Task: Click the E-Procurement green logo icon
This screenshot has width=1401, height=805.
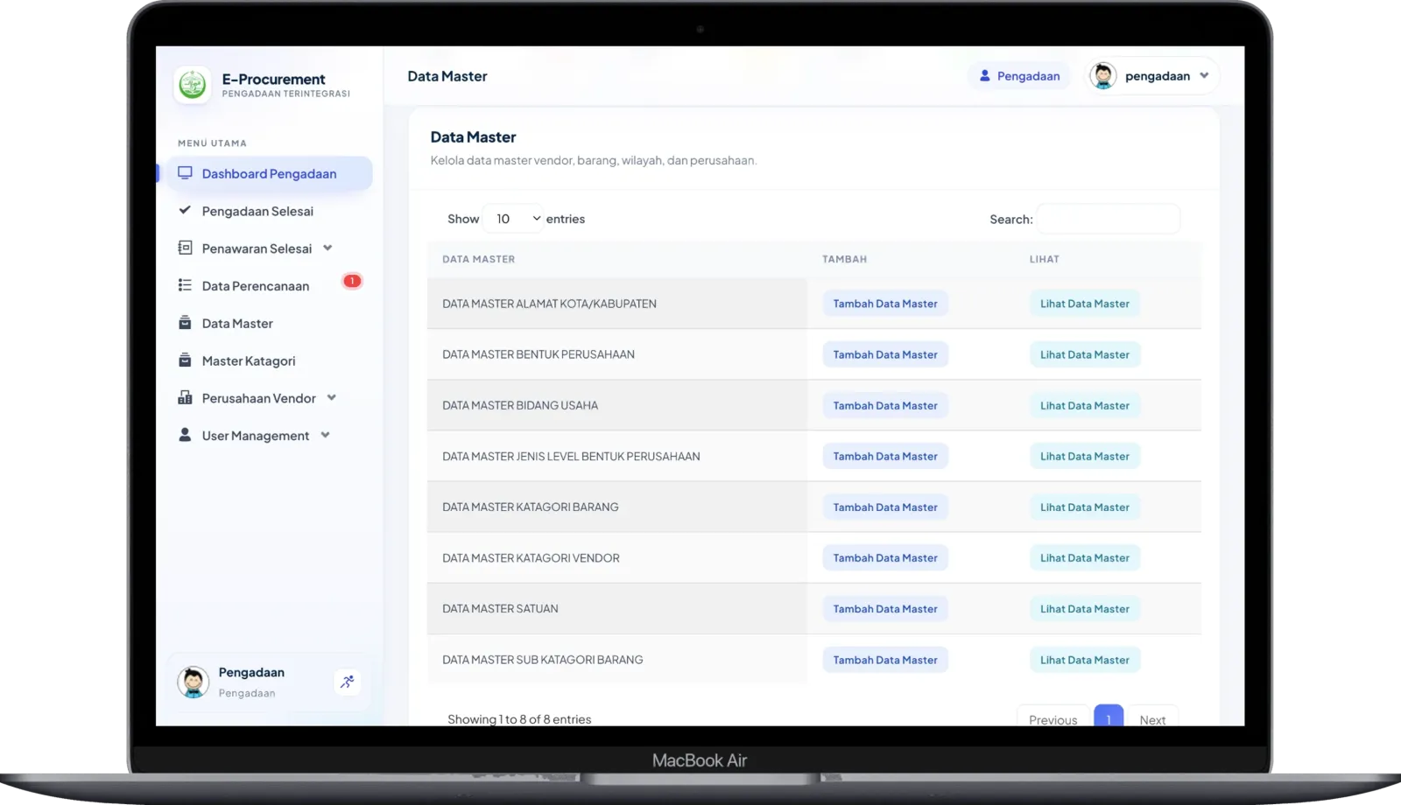Action: click(192, 85)
